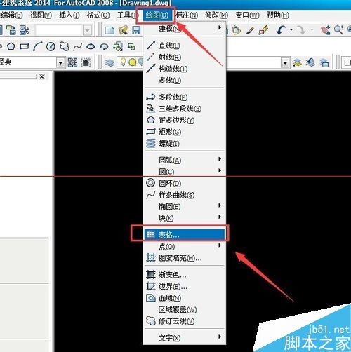The image size is (351, 352).
Task: Expand the 文字(X) submenu
Action: 185,338
